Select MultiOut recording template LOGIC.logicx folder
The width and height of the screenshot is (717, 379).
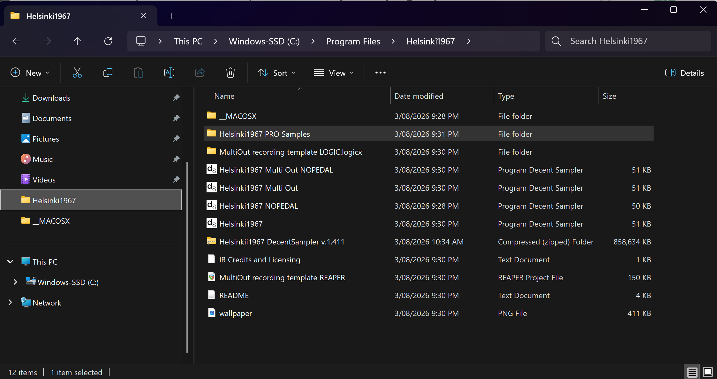click(x=429, y=152)
